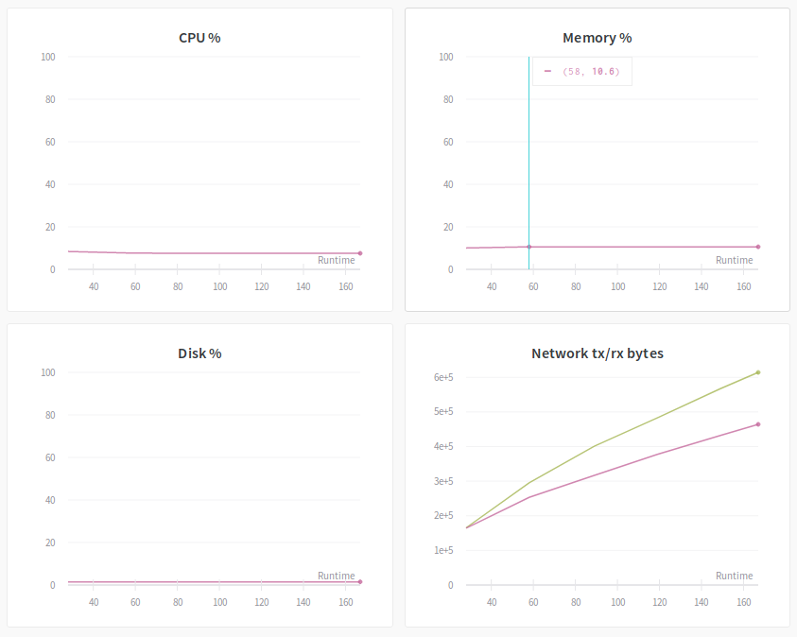Image resolution: width=797 pixels, height=637 pixels.
Task: Click the Runtime axis label in Disk chart
Action: point(336,576)
